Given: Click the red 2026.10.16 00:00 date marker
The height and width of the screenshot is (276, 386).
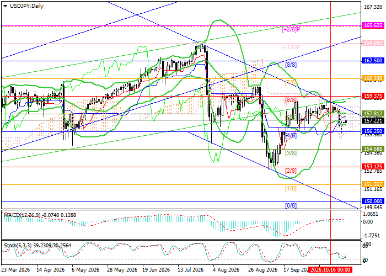Looking at the screenshot, I should coord(330,269).
